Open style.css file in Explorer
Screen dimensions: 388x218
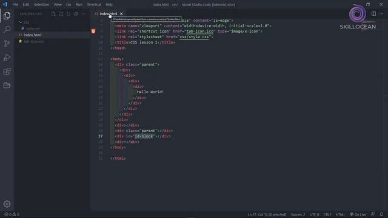[x=32, y=28]
